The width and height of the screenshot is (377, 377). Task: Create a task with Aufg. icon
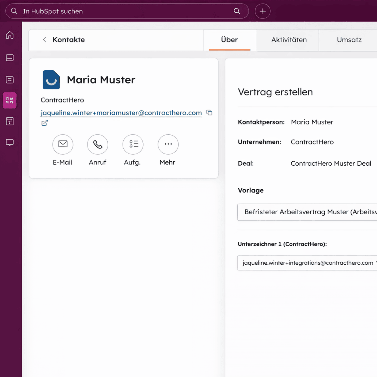(x=133, y=144)
